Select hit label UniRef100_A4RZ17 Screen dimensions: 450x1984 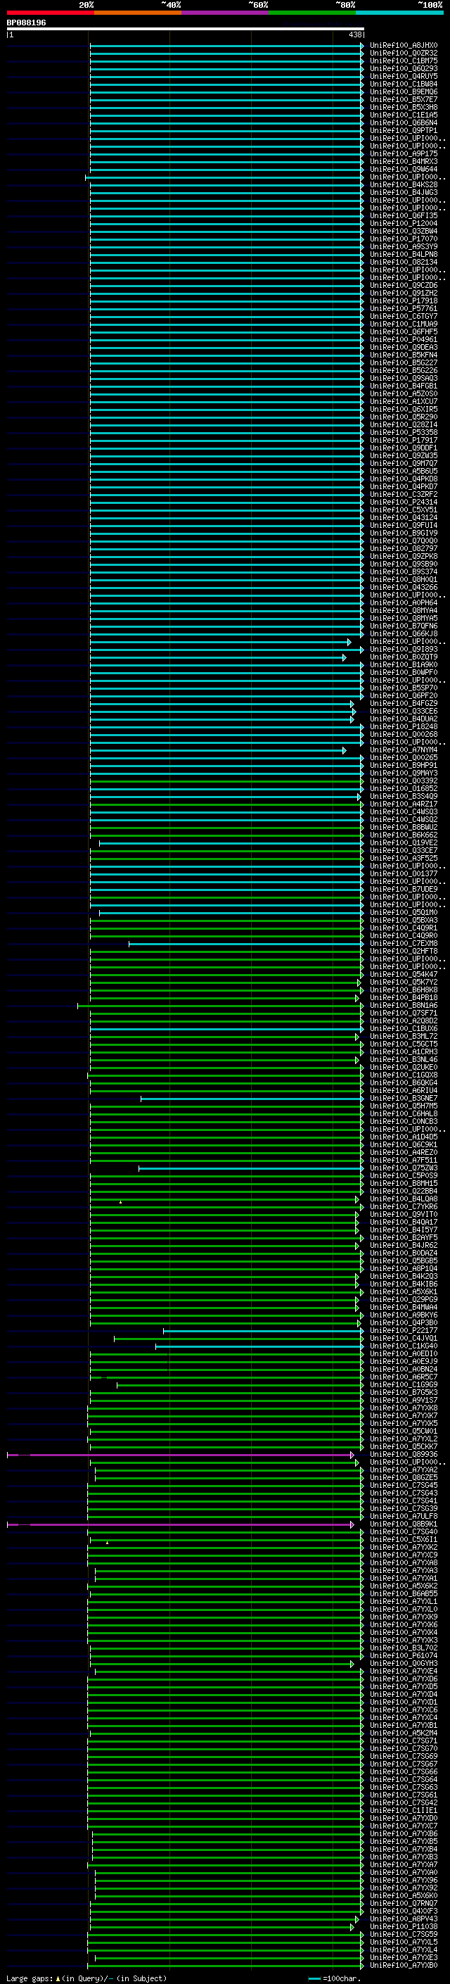tap(403, 804)
